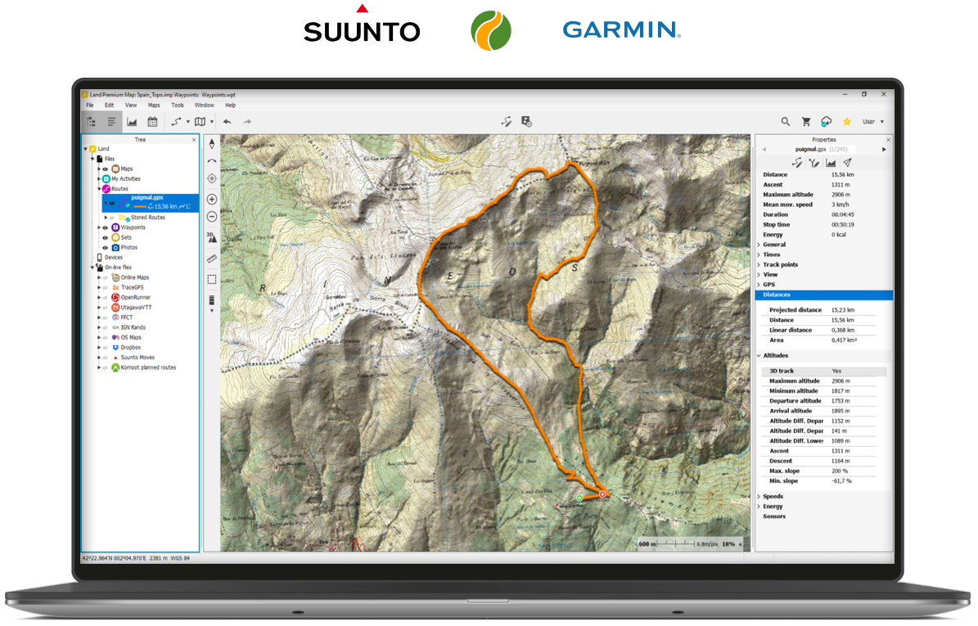
Task: Open the elevation graph from main toolbar
Action: (x=133, y=122)
